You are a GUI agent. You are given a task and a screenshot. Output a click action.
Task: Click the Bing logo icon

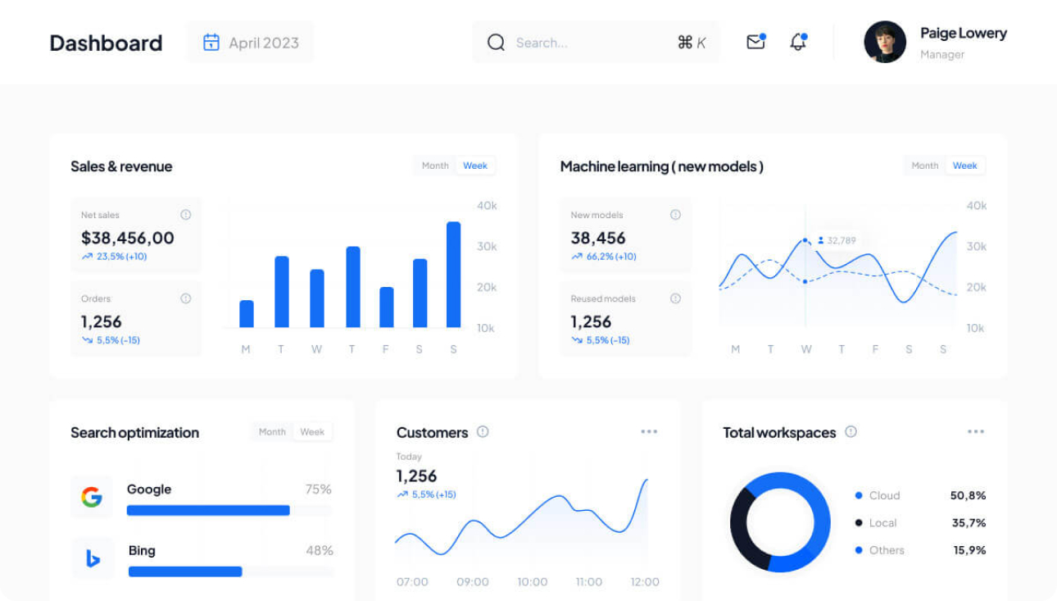[93, 558]
